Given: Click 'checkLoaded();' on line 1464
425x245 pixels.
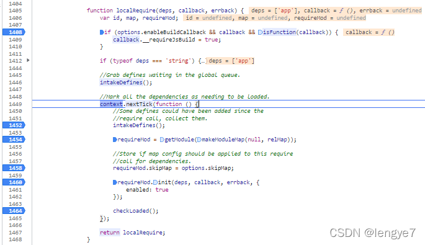Looking at the screenshot, I should (x=136, y=211).
